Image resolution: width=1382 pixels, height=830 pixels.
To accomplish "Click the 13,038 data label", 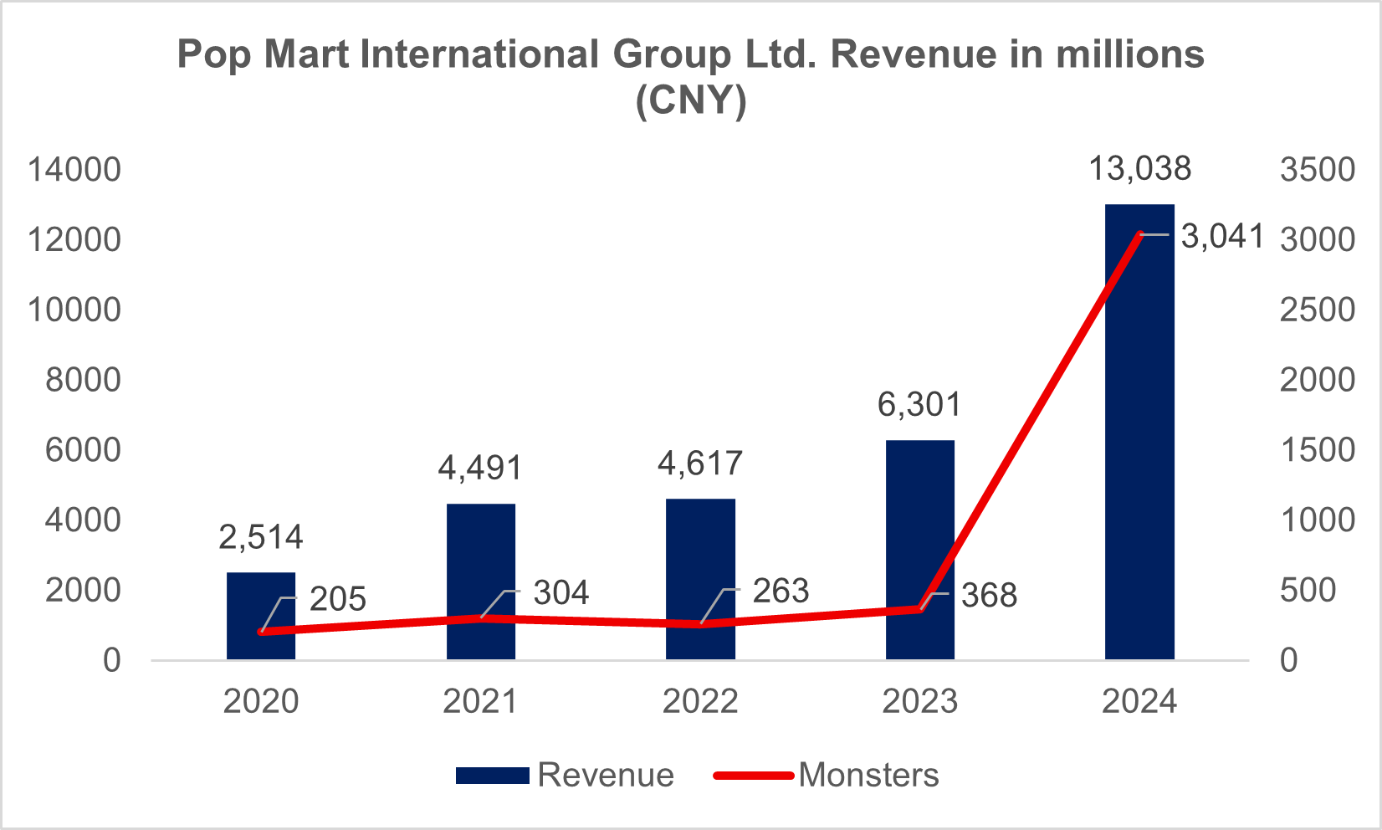I will [x=1139, y=169].
